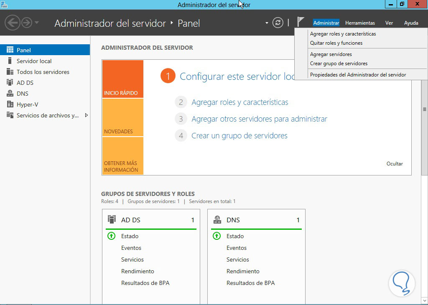The height and width of the screenshot is (305, 428).
Task: Click the forward navigation arrow
Action: [x=27, y=23]
